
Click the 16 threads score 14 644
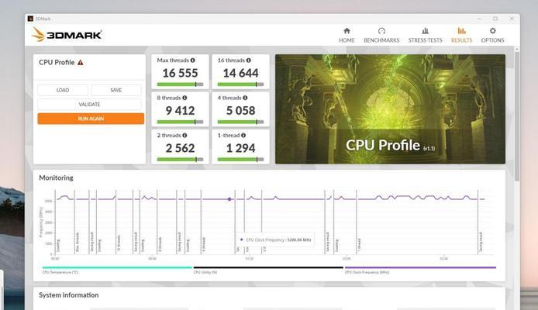pyautogui.click(x=240, y=73)
